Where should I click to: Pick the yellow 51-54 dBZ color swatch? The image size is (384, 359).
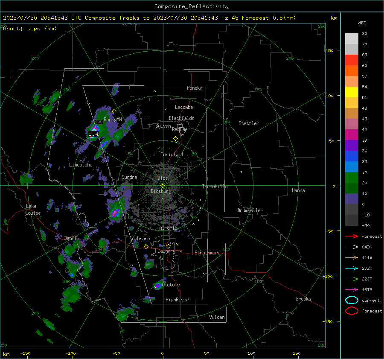pos(352,92)
